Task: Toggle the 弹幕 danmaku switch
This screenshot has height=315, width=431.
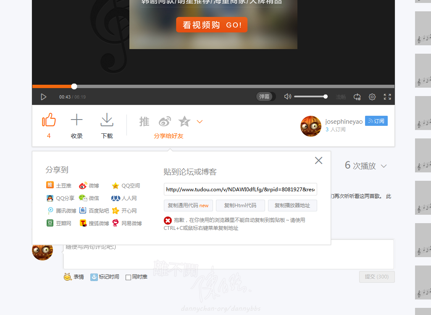Action: tap(266, 96)
